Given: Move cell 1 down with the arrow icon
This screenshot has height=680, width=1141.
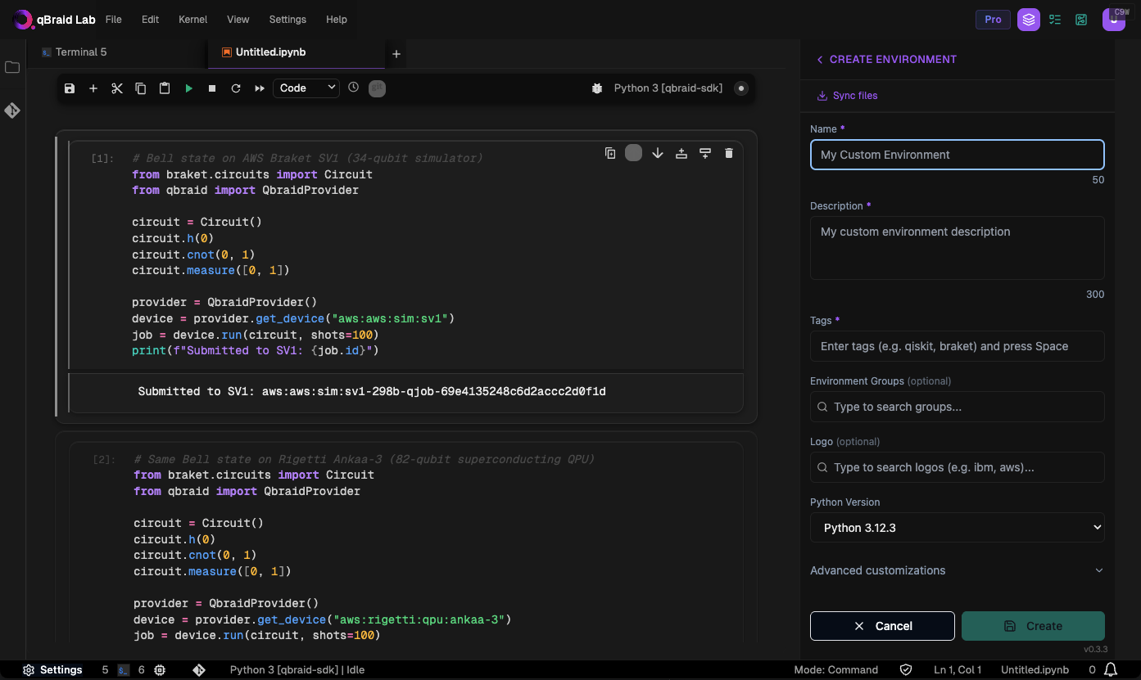Looking at the screenshot, I should (x=658, y=153).
